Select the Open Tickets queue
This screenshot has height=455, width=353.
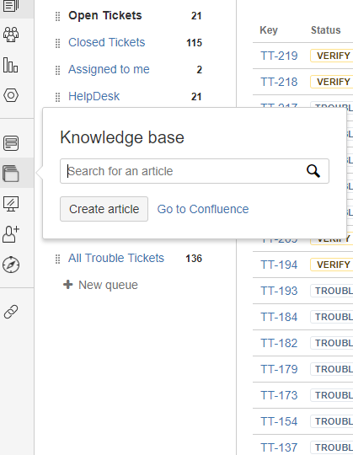pyautogui.click(x=105, y=16)
